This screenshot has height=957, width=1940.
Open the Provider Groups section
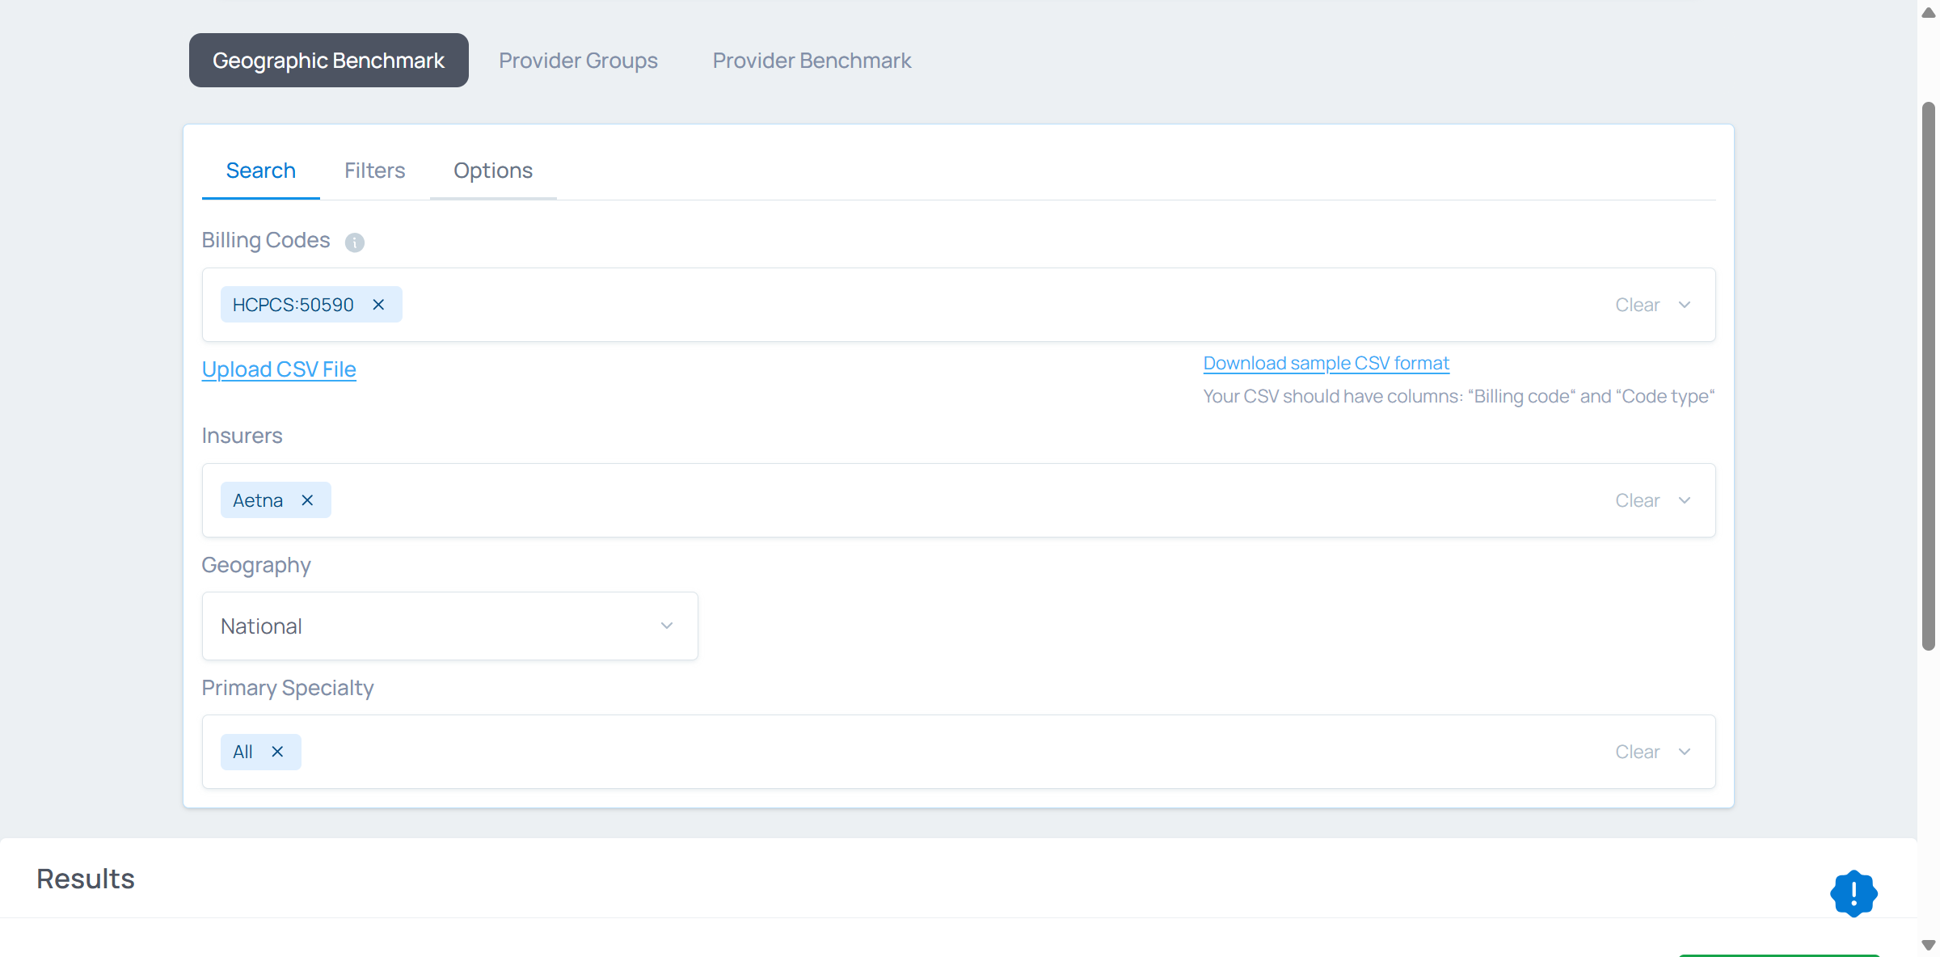(578, 61)
